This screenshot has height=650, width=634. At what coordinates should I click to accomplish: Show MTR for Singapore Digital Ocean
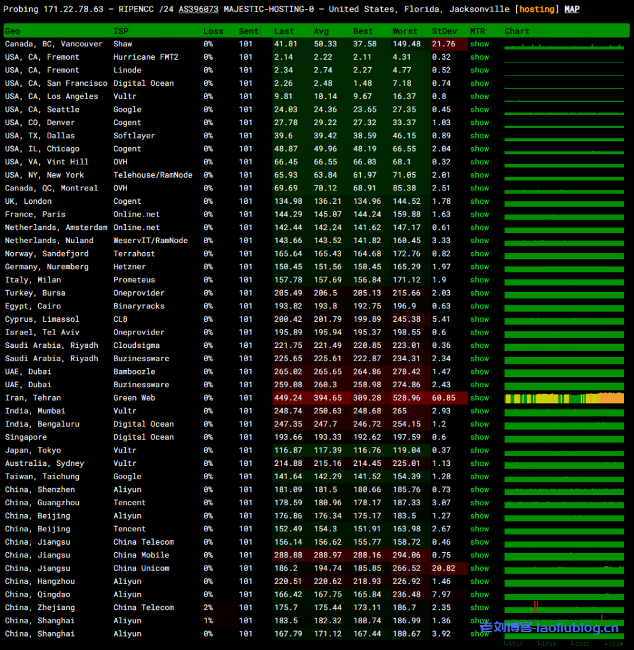480,437
